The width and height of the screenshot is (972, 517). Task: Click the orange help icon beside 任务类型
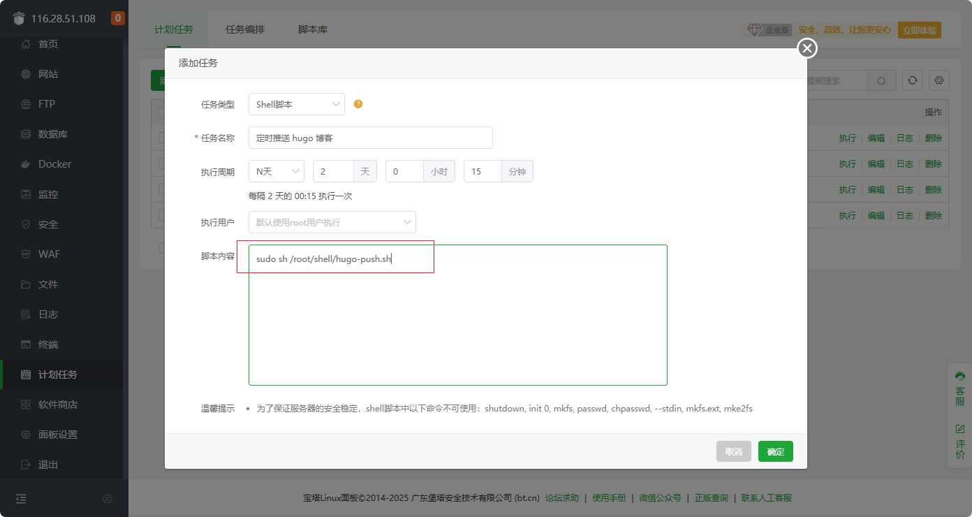[358, 104]
